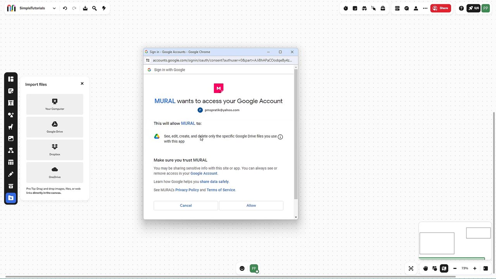The height and width of the screenshot is (279, 496).
Task: Open the collaborators person icon
Action: [416, 8]
